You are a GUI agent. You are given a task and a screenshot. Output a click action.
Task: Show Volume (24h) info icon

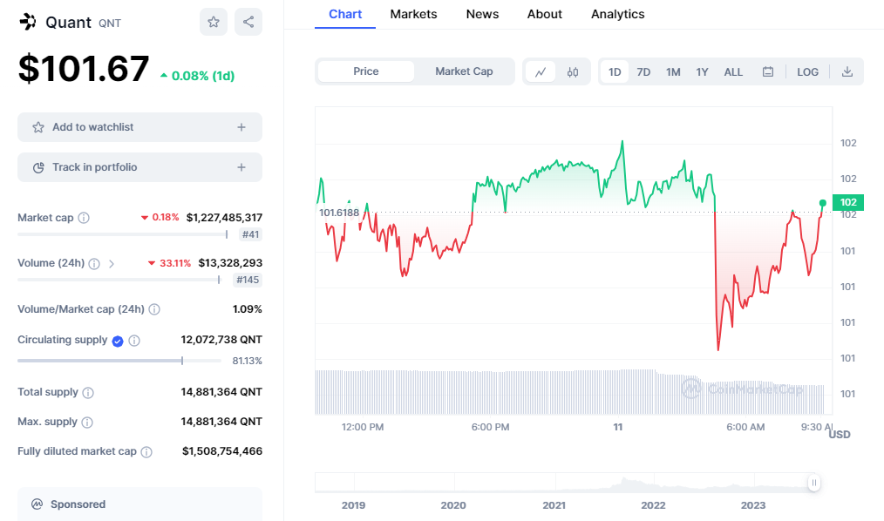pyautogui.click(x=94, y=264)
